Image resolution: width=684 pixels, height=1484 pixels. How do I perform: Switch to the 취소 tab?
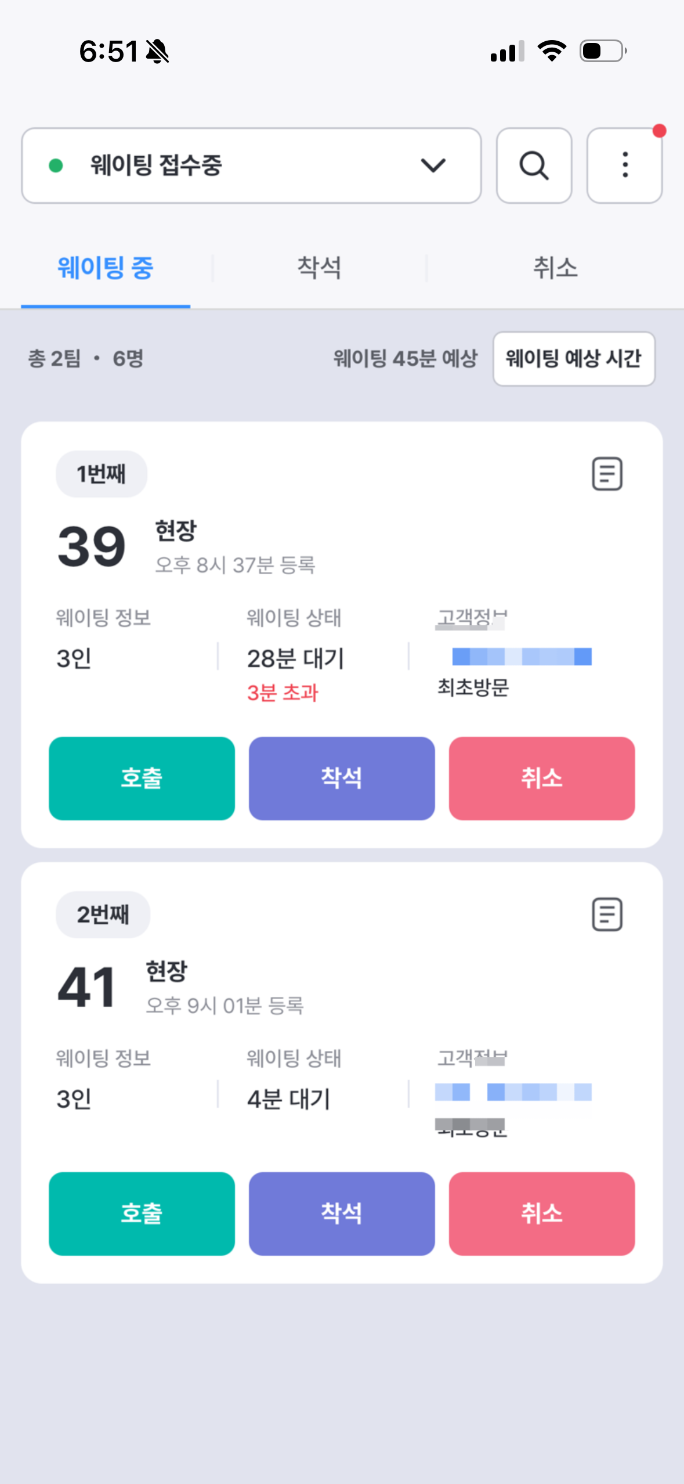coord(555,268)
